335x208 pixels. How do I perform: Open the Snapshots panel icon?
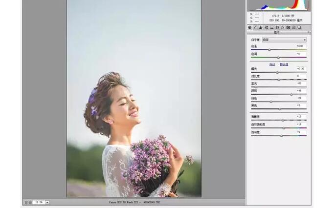pyautogui.click(x=299, y=27)
